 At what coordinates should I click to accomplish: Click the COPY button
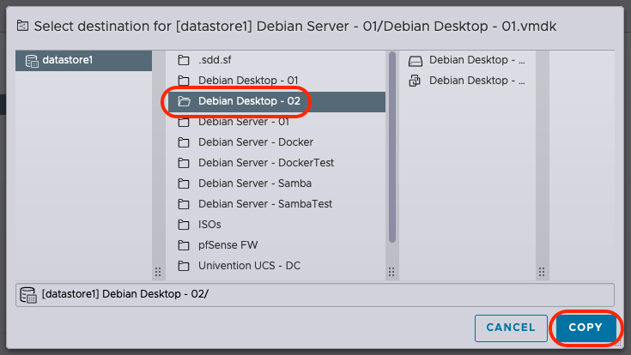tap(585, 328)
